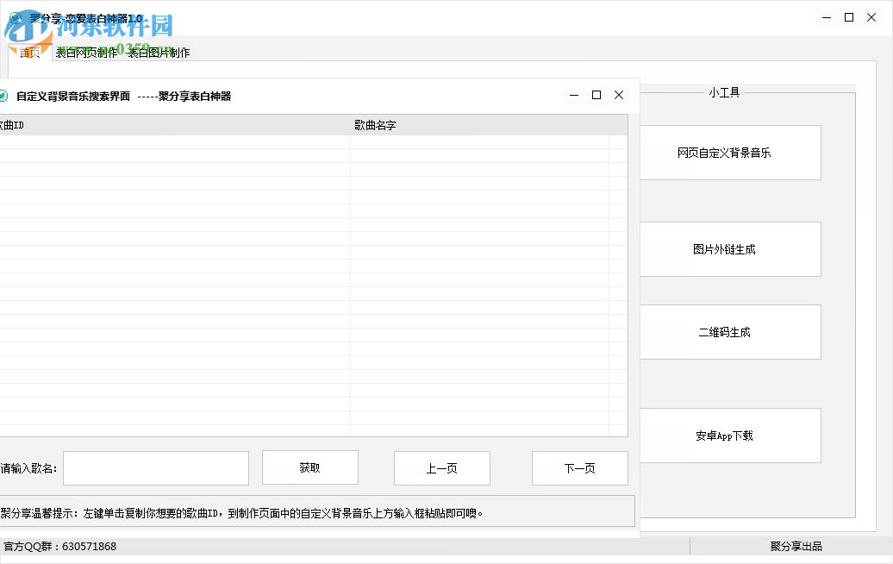
Task: Go to the previous page with 上一页
Action: pos(441,467)
